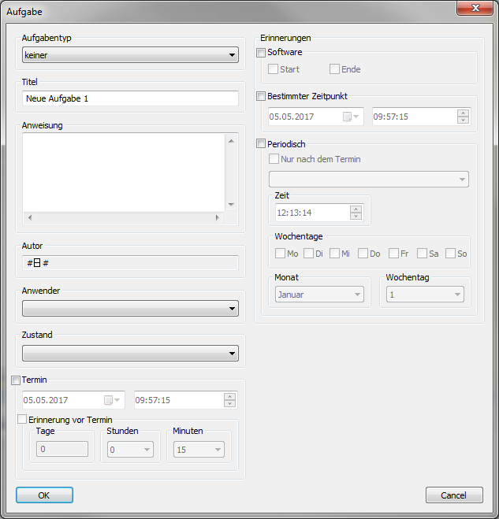This screenshot has width=499, height=519.
Task: Close the Aufgabe dialog window
Action: click(x=475, y=9)
